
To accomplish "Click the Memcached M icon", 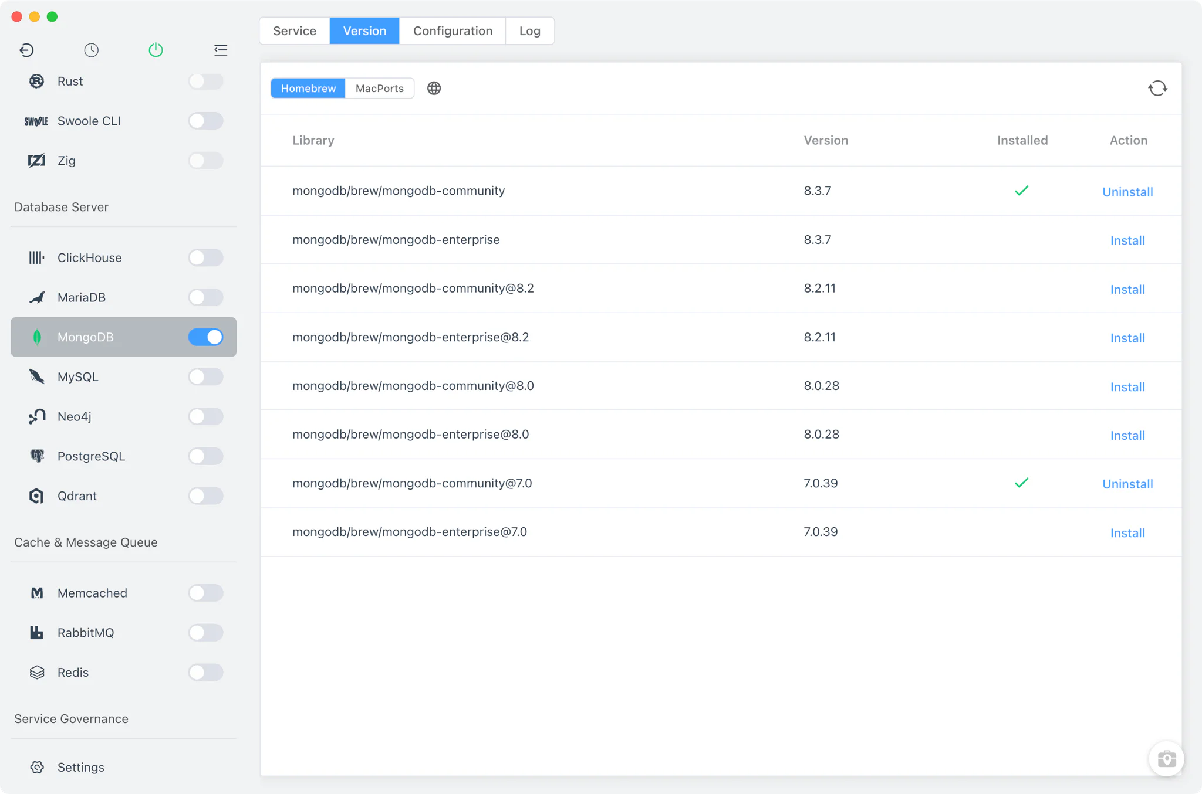I will 36,593.
